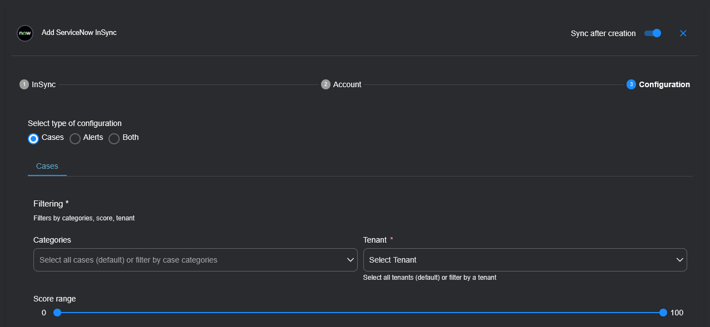Go to the Account step label
710x327 pixels.
(347, 84)
